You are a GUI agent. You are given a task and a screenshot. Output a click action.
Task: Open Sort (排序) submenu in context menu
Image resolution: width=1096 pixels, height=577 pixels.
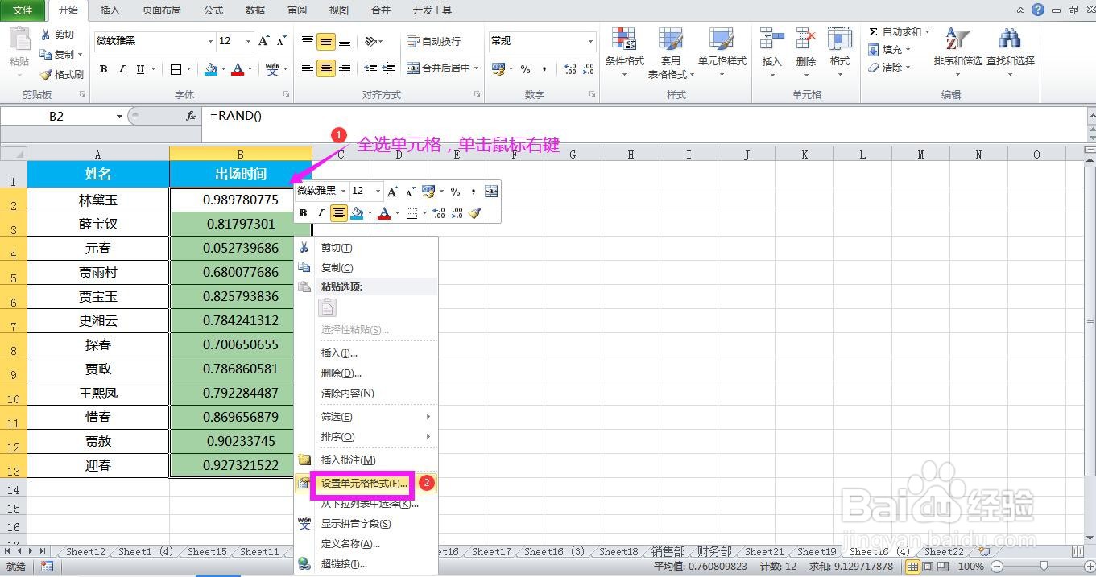366,437
